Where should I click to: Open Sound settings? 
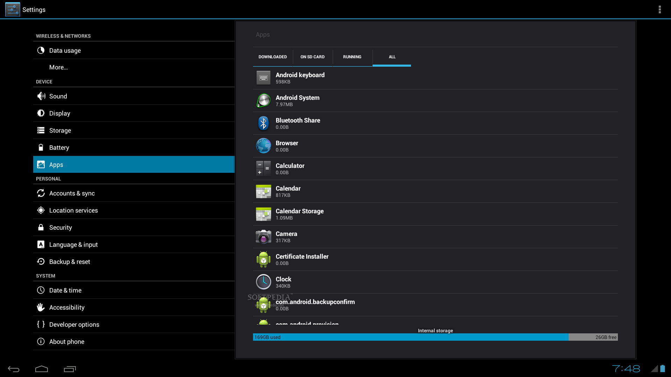point(134,96)
